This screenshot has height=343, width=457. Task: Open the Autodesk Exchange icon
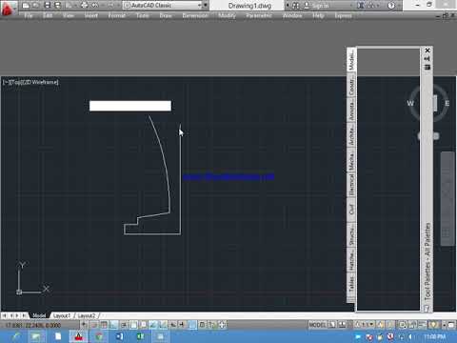tap(361, 6)
